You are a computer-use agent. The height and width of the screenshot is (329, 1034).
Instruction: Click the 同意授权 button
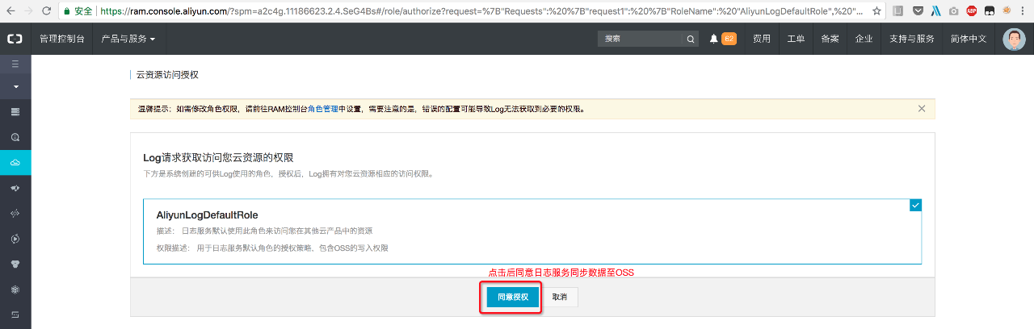coord(513,297)
